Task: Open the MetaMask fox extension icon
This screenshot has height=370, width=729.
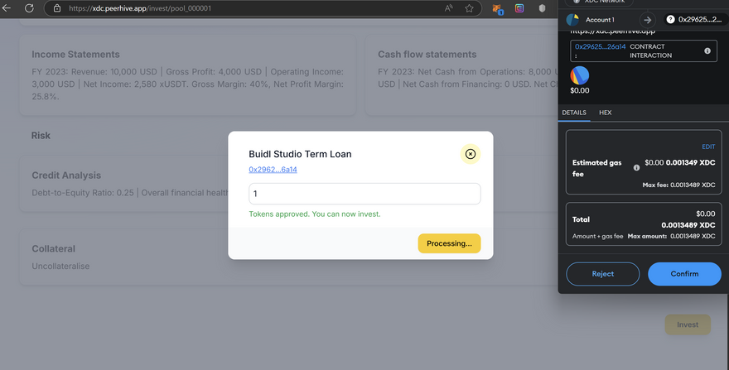Action: click(498, 8)
